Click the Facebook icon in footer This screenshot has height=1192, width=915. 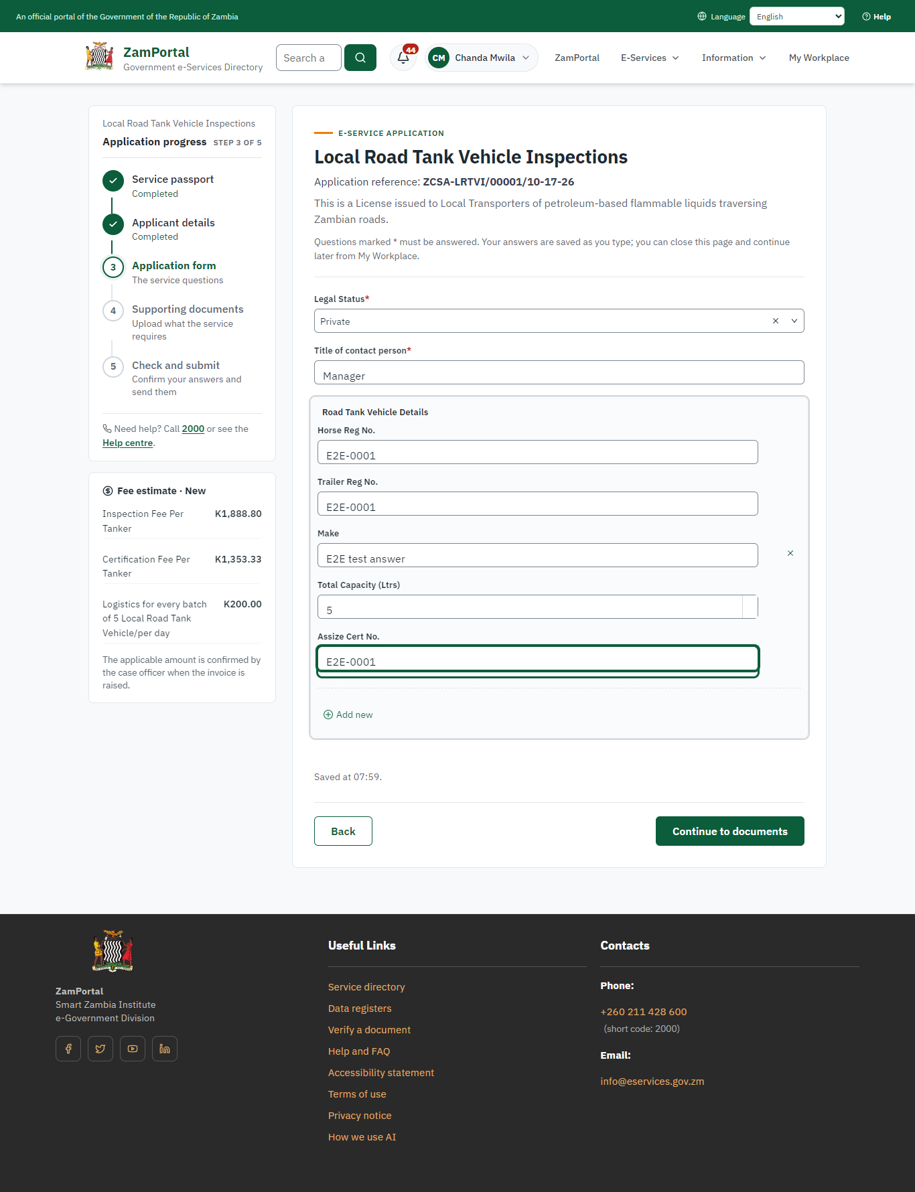[68, 1049]
